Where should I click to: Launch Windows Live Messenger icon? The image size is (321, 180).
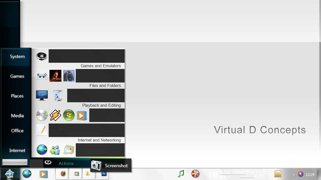[55, 150]
